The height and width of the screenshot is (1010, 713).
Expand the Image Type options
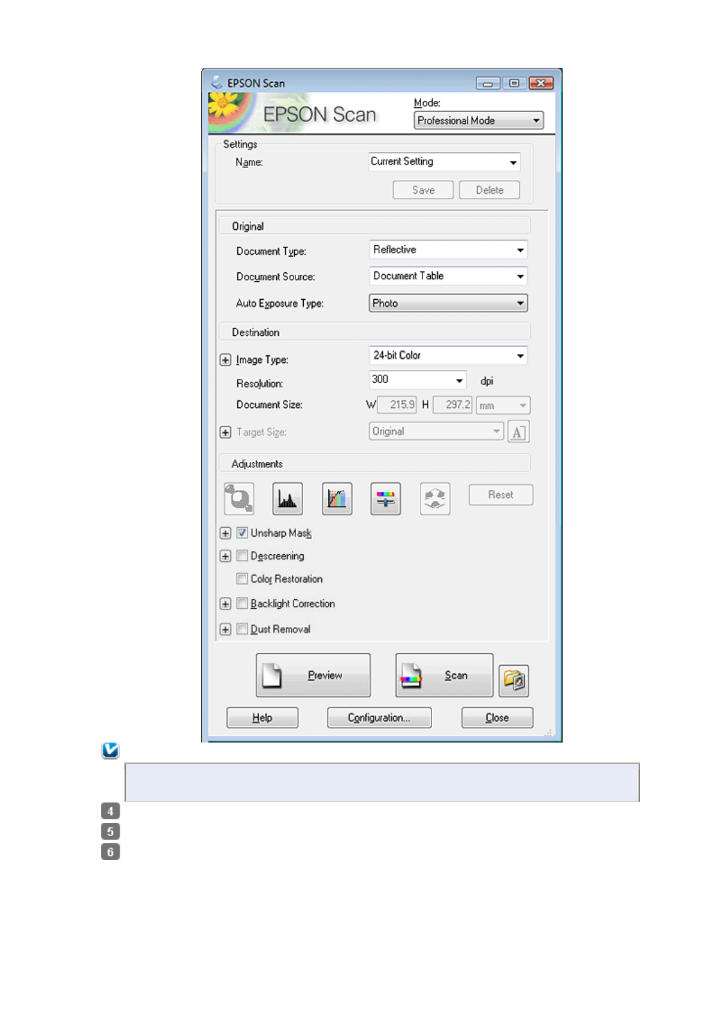click(225, 360)
